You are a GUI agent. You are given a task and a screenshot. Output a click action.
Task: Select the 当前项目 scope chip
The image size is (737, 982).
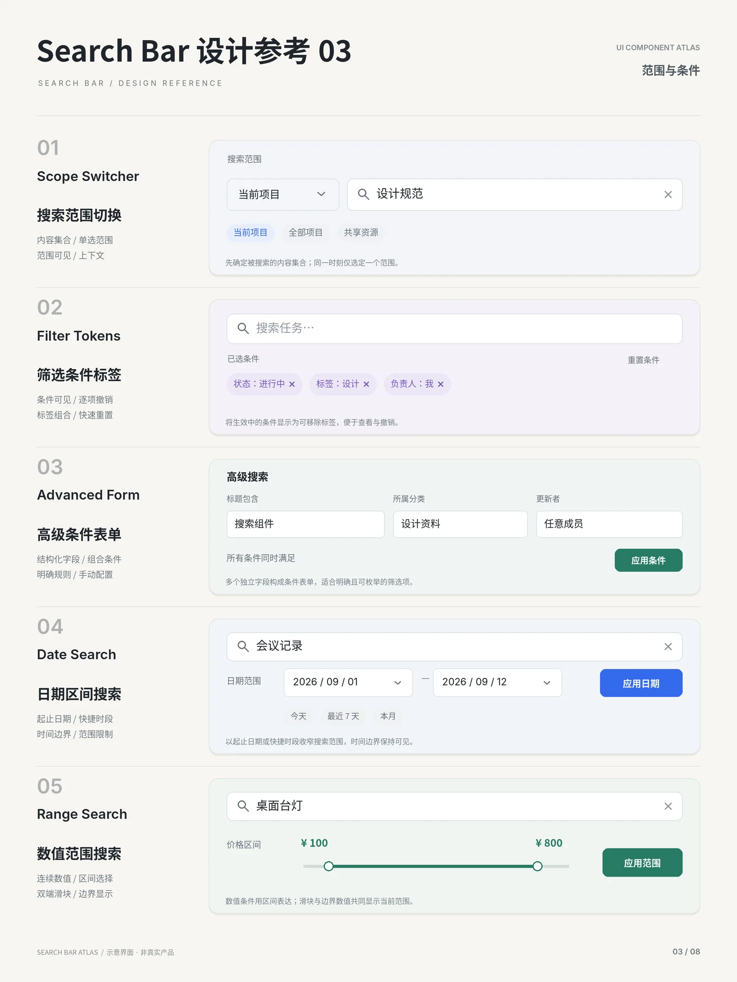[x=250, y=232]
